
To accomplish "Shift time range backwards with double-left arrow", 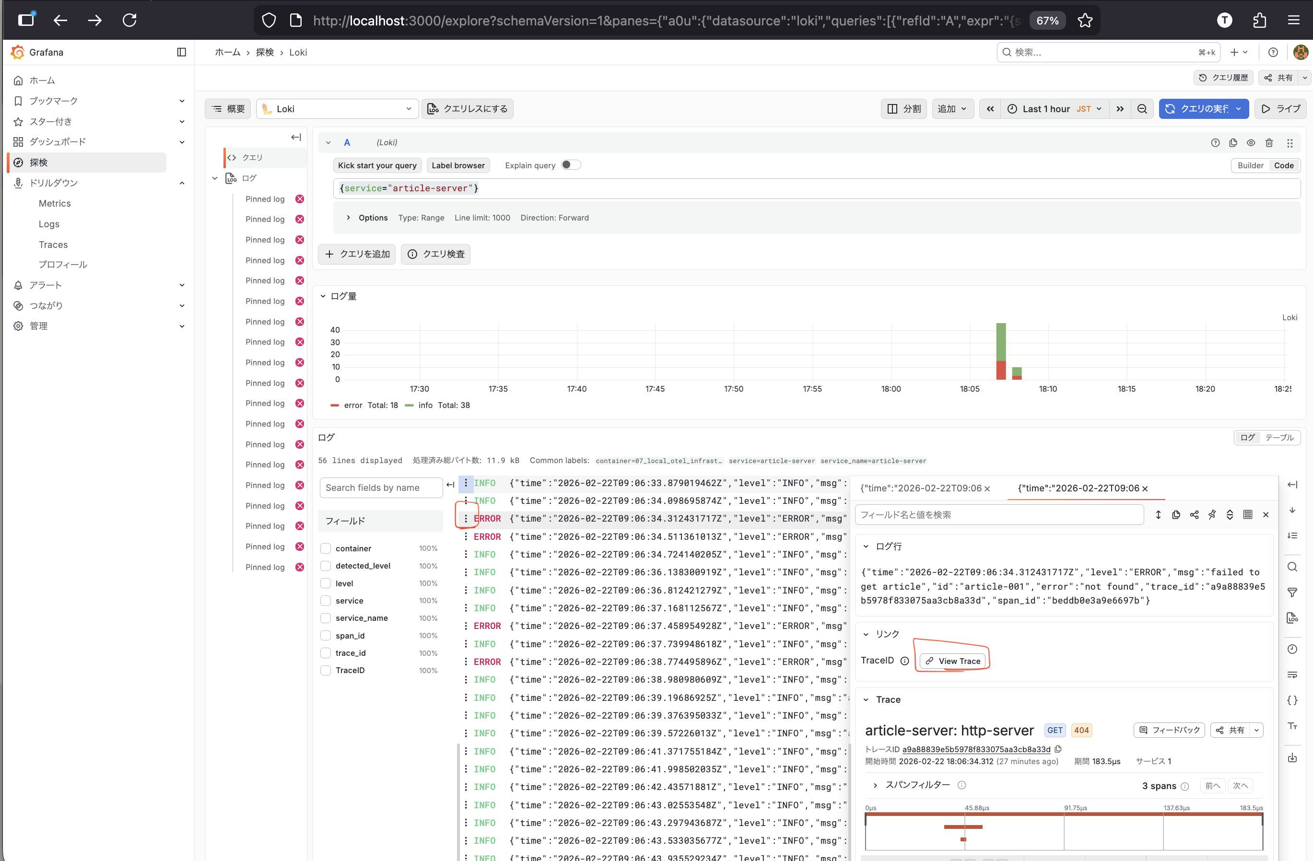I will [x=990, y=109].
